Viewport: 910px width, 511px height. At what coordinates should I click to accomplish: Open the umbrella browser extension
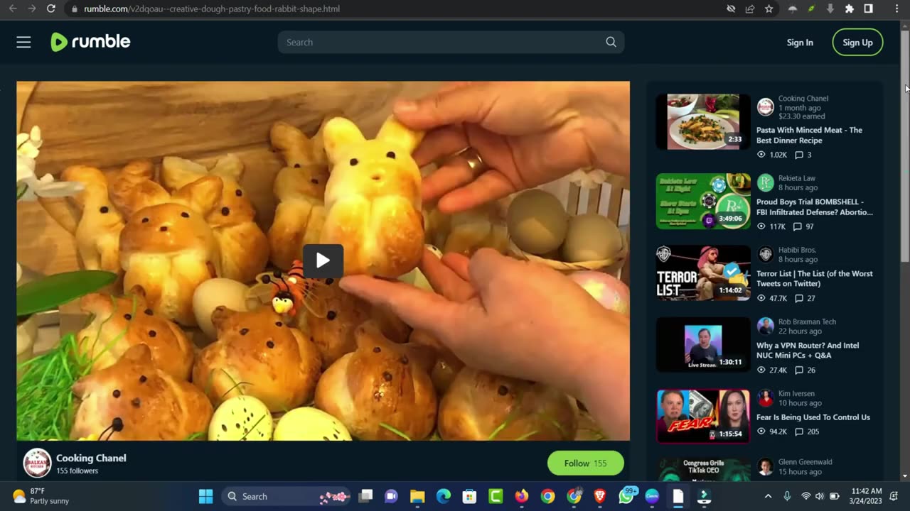pyautogui.click(x=793, y=9)
